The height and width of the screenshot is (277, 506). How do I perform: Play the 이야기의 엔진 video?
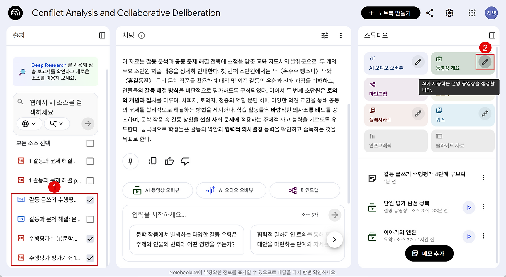click(x=469, y=236)
